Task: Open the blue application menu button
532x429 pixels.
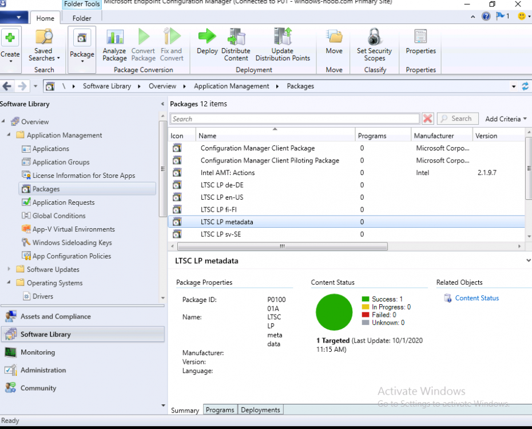Action: coord(15,17)
